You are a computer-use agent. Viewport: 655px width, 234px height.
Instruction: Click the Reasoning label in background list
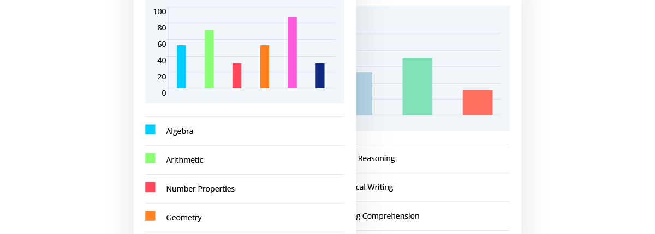click(376, 158)
